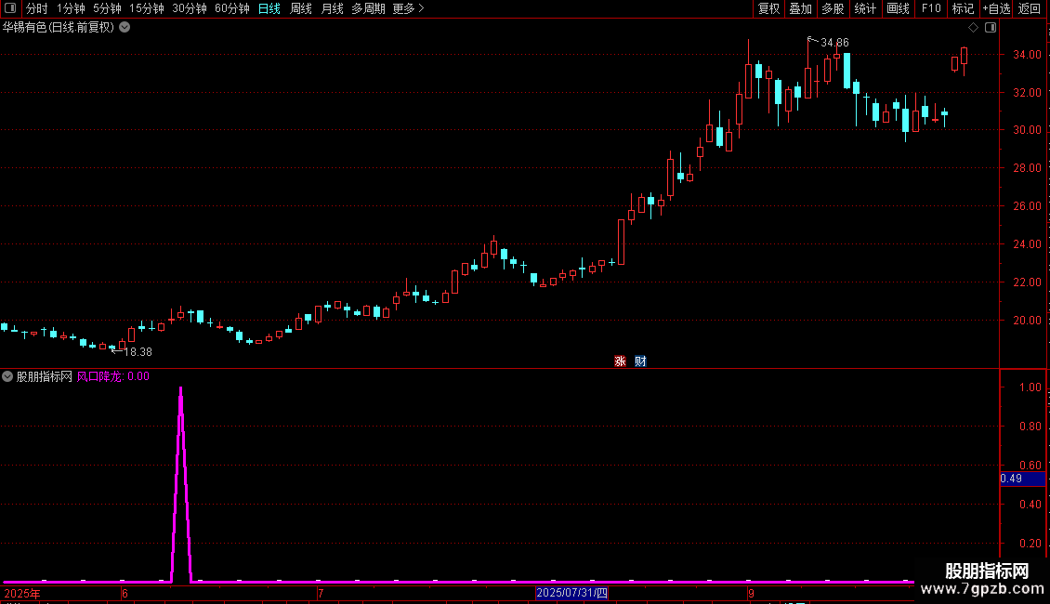Click the 华锡有色(日线.前复权) chart title
The width and height of the screenshot is (1050, 604).
(x=59, y=28)
